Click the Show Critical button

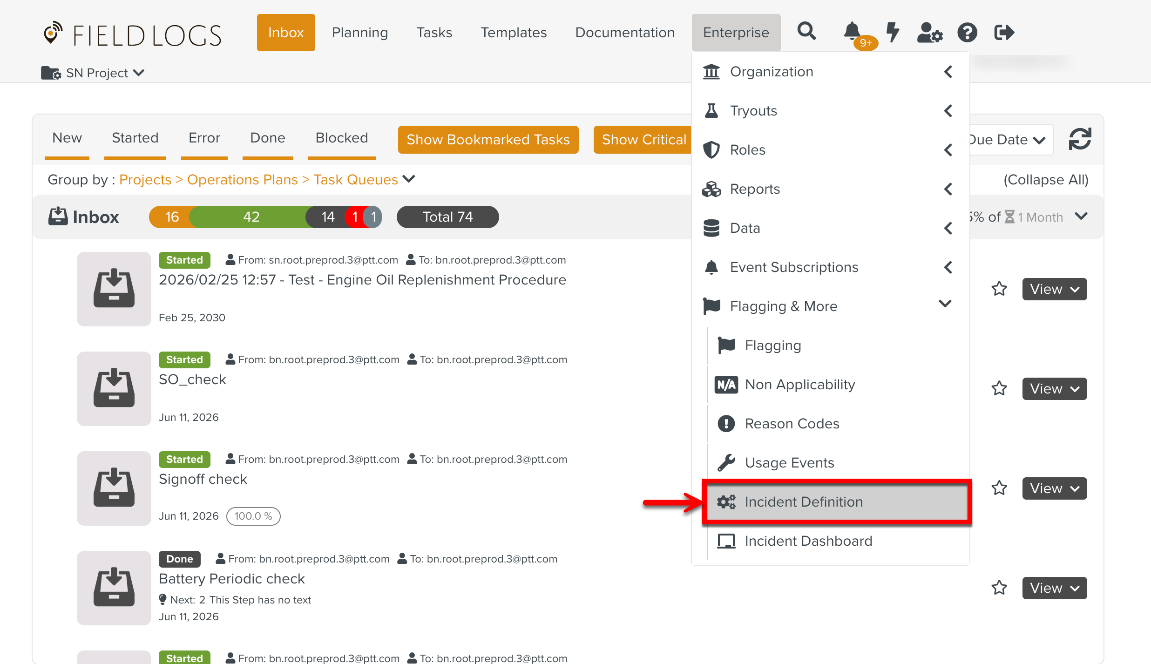point(643,139)
